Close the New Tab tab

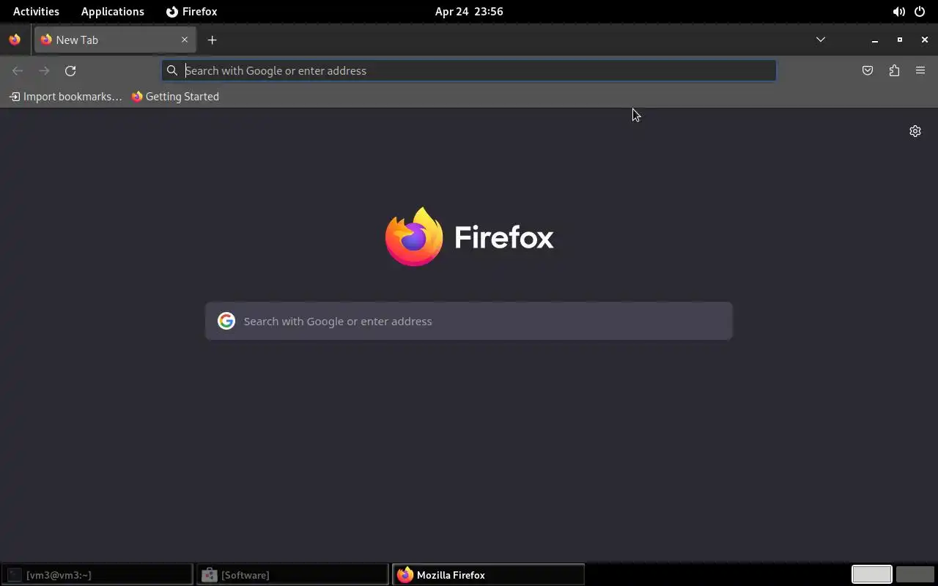tap(185, 40)
